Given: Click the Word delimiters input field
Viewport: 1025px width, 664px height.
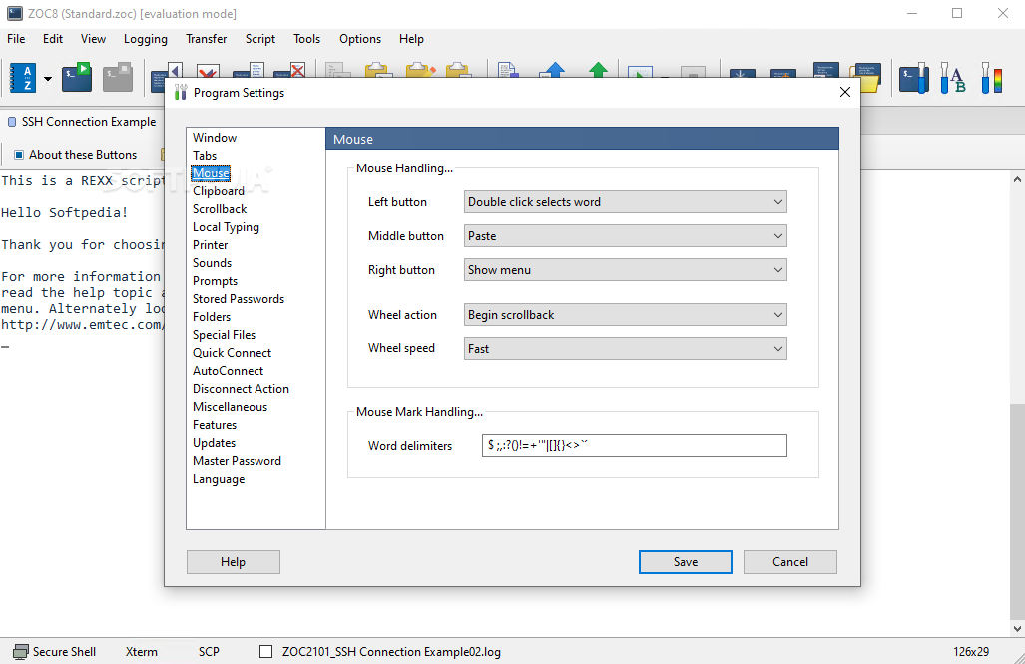Looking at the screenshot, I should (x=634, y=446).
